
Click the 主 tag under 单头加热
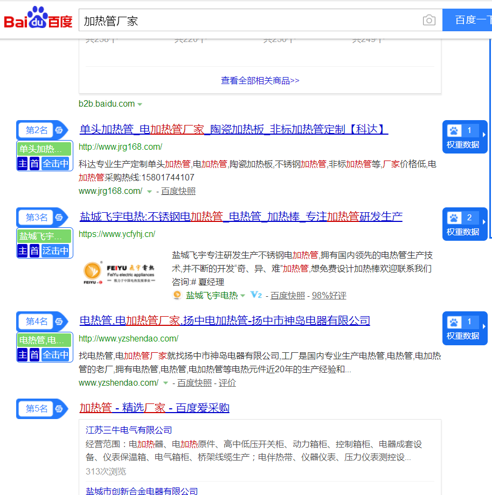pyautogui.click(x=23, y=164)
